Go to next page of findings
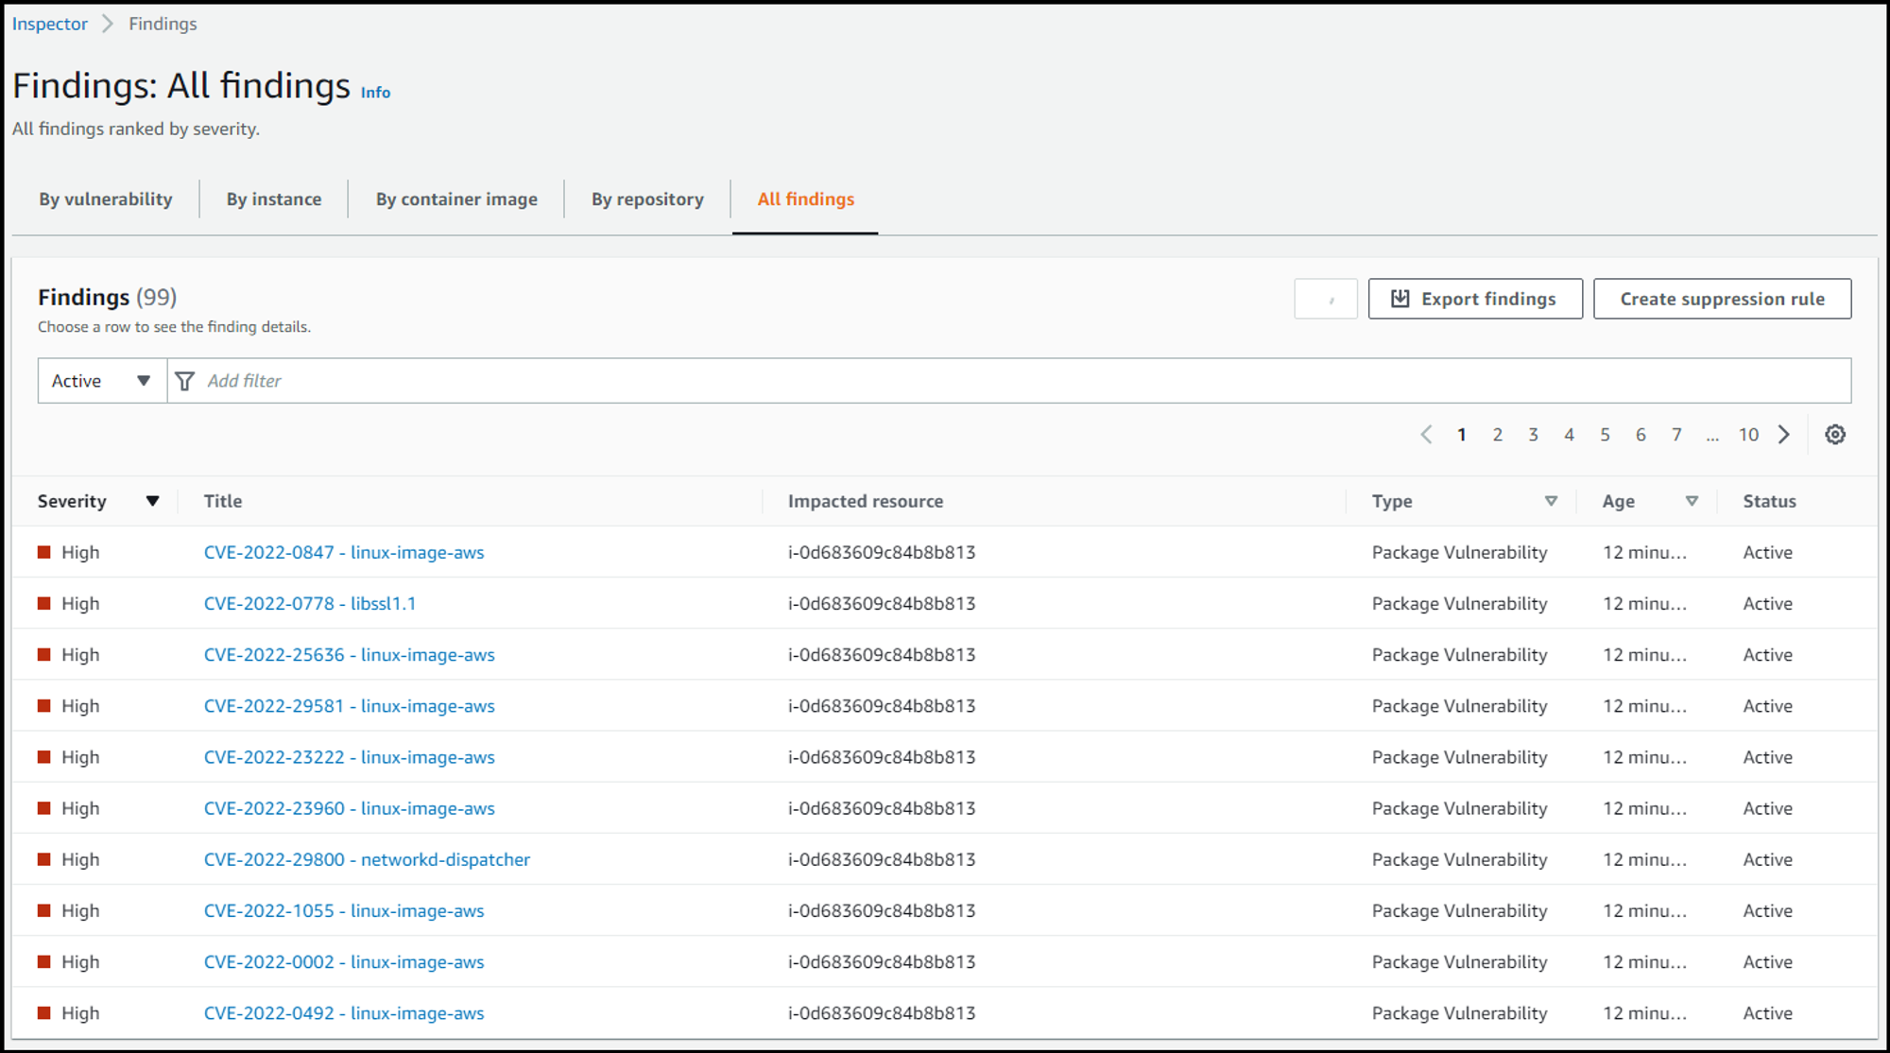 tap(1784, 435)
